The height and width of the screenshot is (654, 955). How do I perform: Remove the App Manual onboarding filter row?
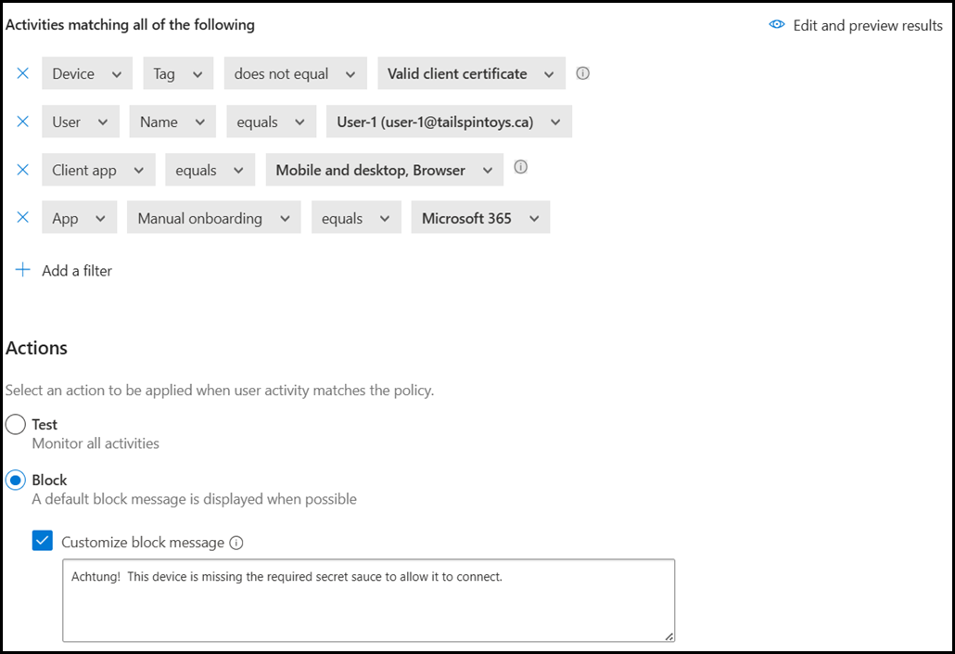tap(22, 217)
